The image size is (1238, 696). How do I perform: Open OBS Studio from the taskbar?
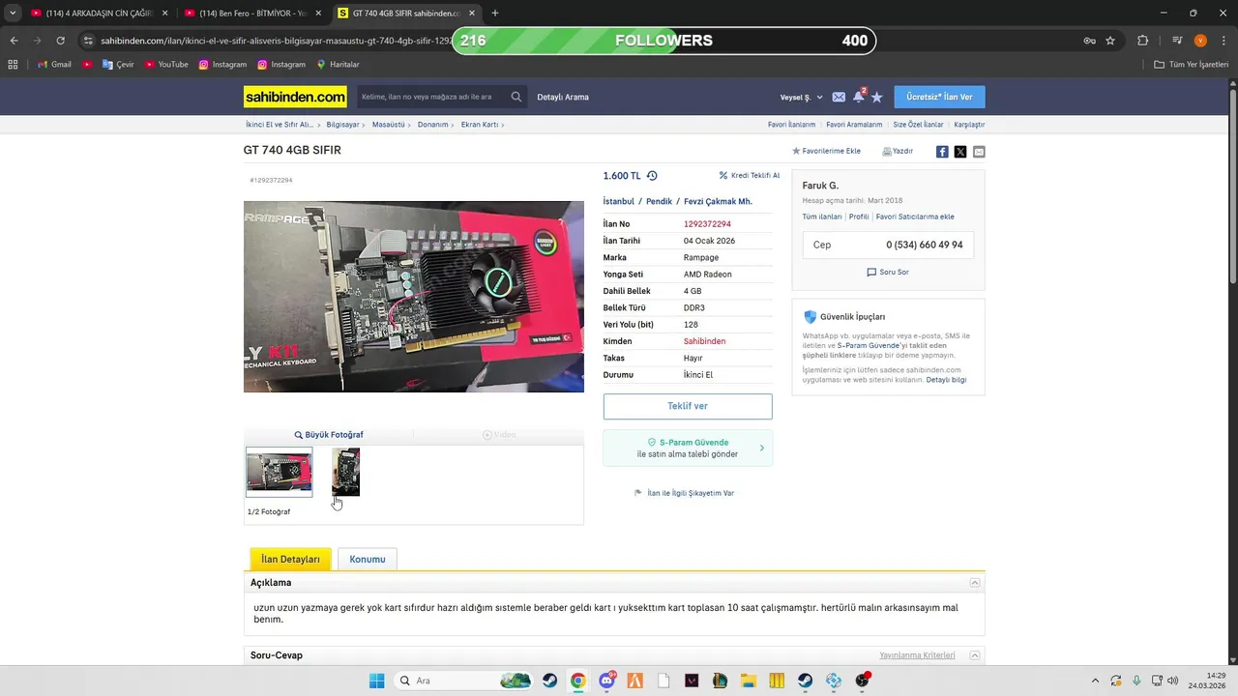862,681
